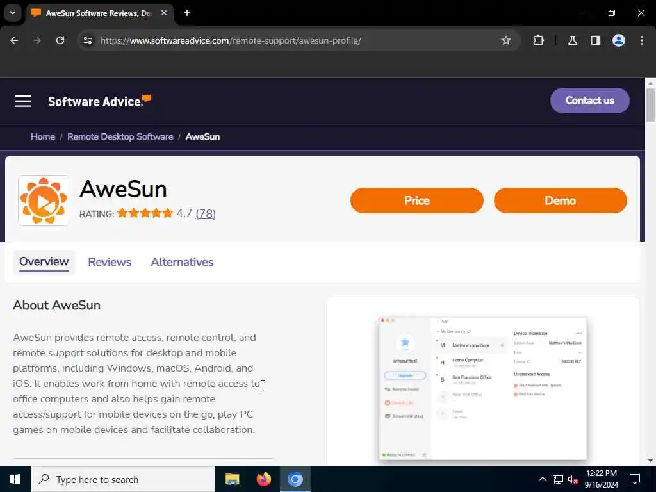The width and height of the screenshot is (656, 492).
Task: Click the page vertical scrollbar thumb
Action: coord(651,104)
